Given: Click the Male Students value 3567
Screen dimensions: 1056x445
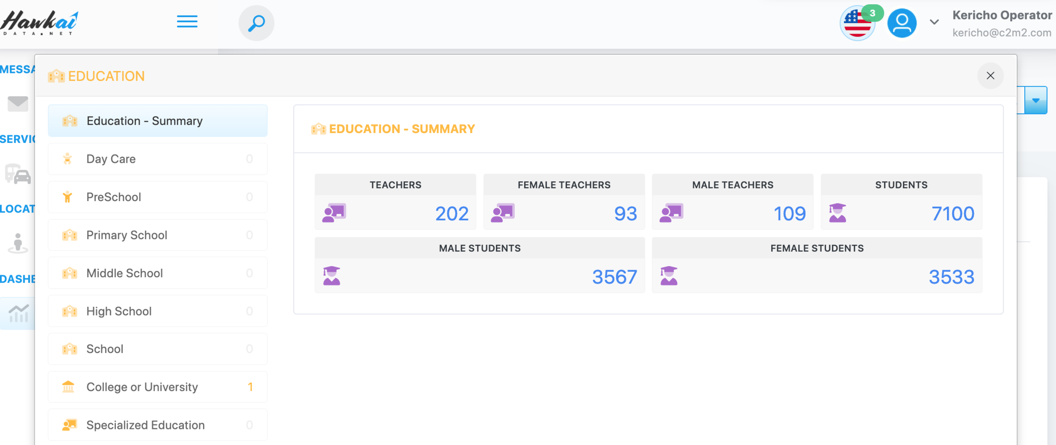Looking at the screenshot, I should tap(615, 277).
